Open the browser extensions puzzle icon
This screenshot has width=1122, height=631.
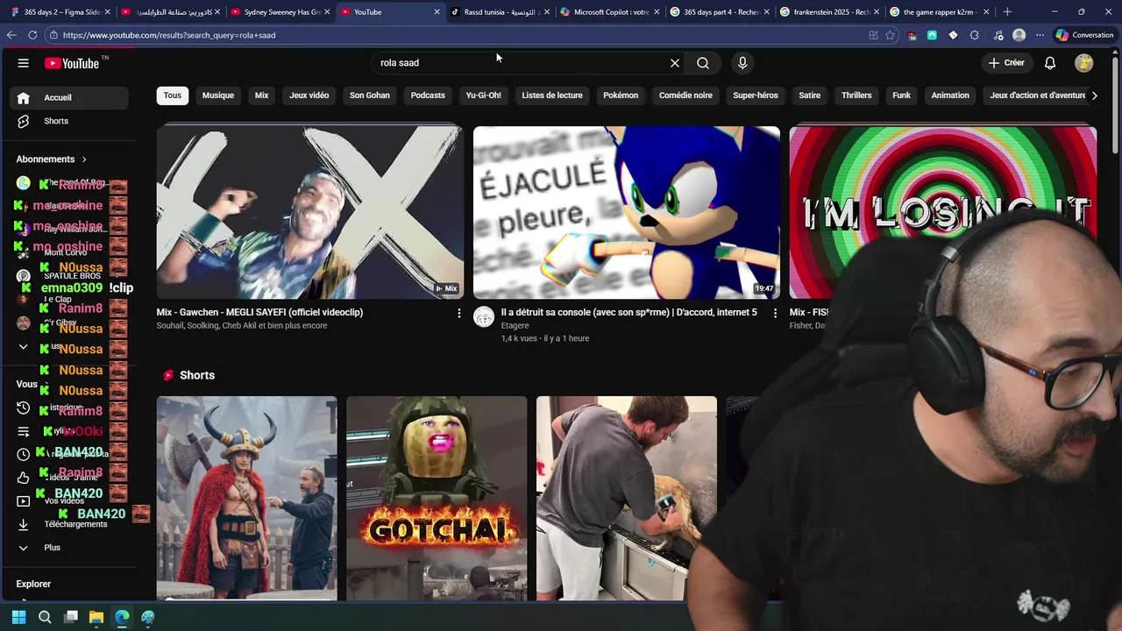coord(975,35)
